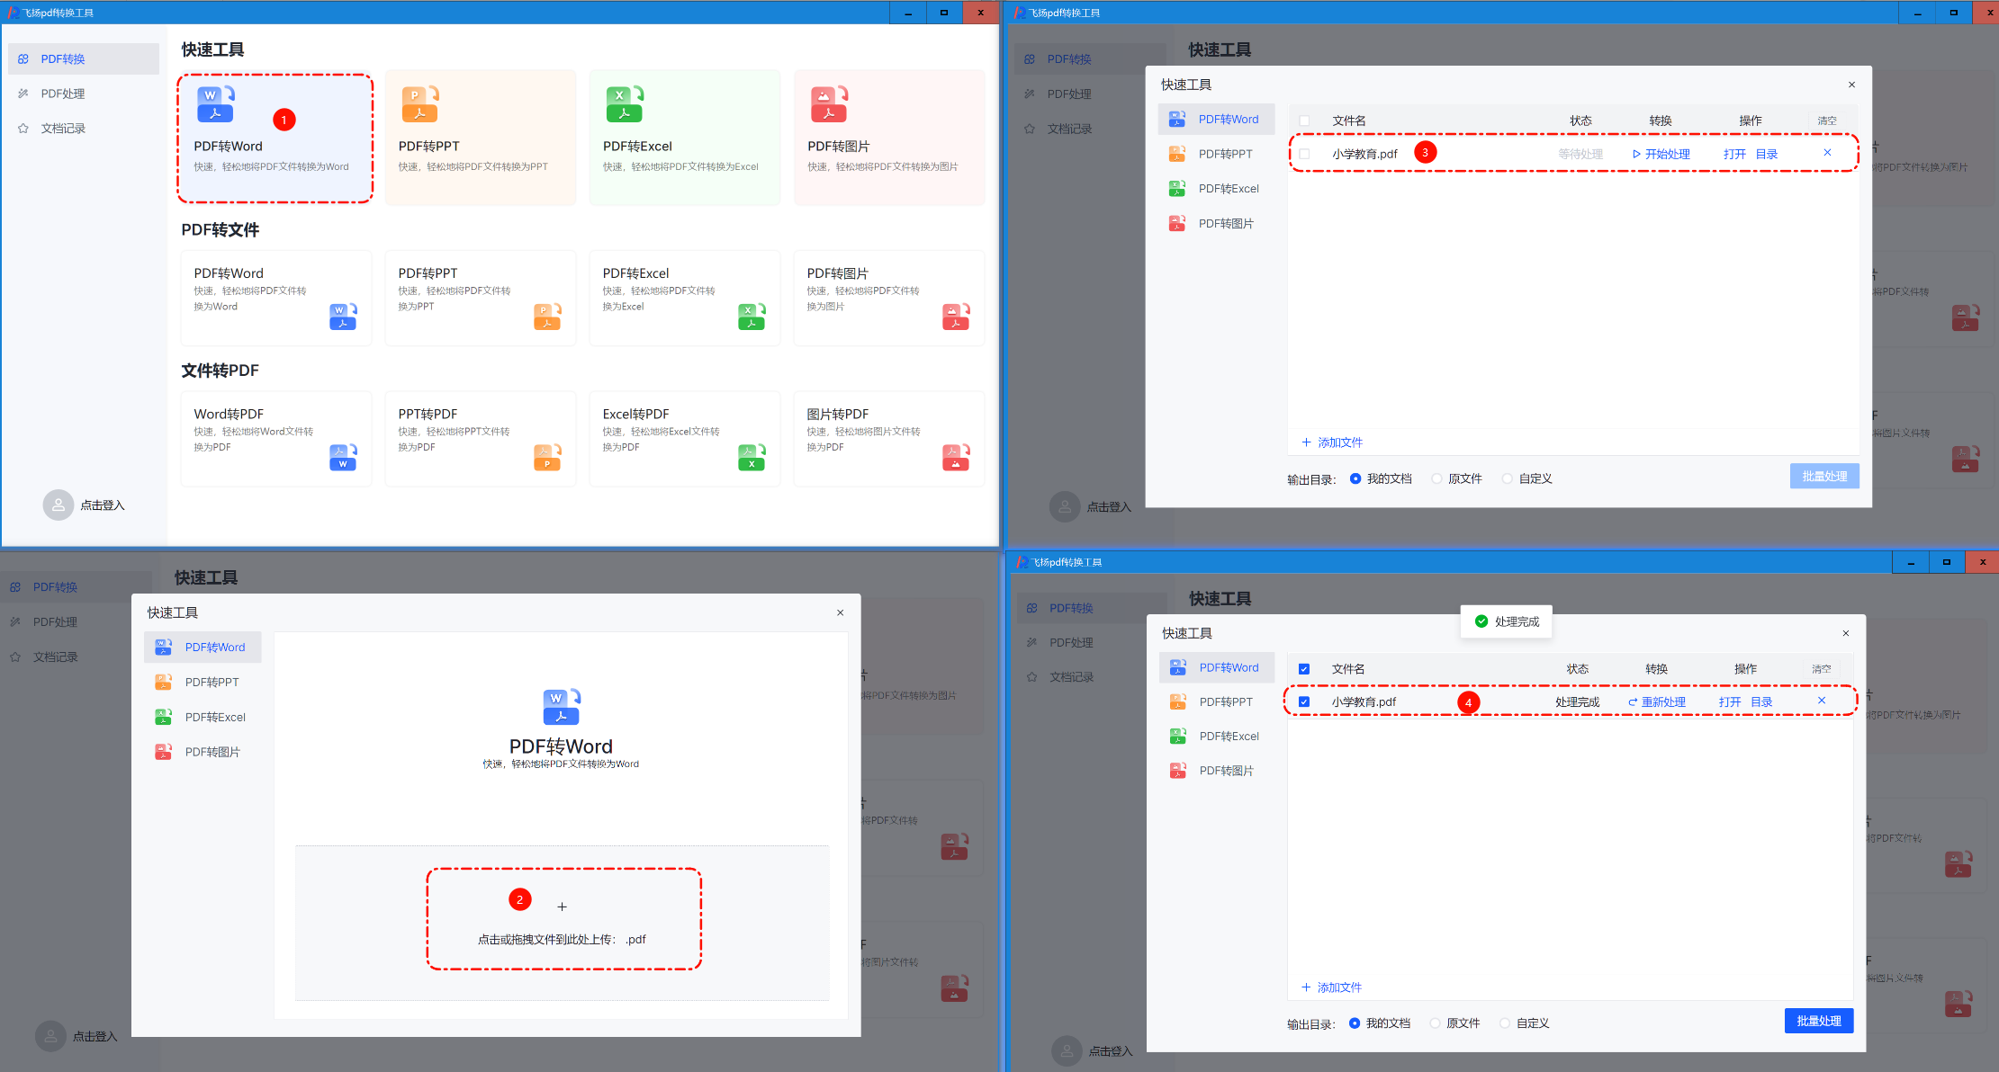Image resolution: width=1999 pixels, height=1072 pixels.
Task: Open the PDF转图片 quick tool card
Action: [889, 138]
